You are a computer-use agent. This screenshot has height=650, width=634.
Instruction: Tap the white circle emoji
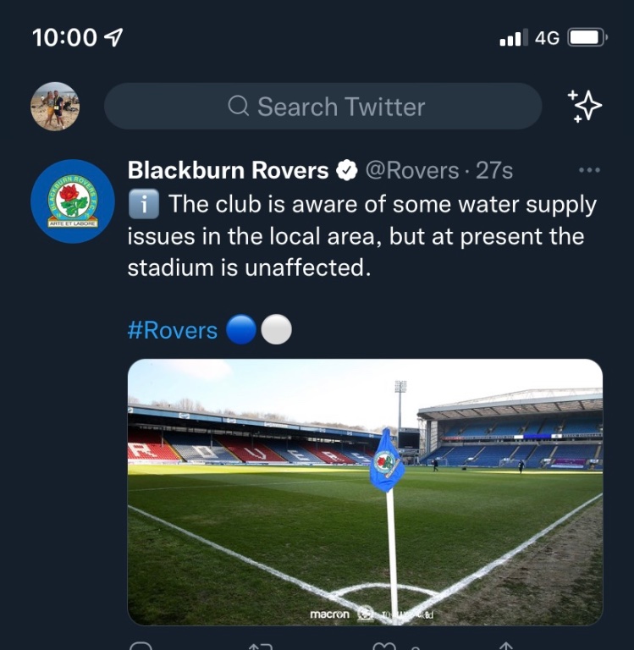[276, 330]
